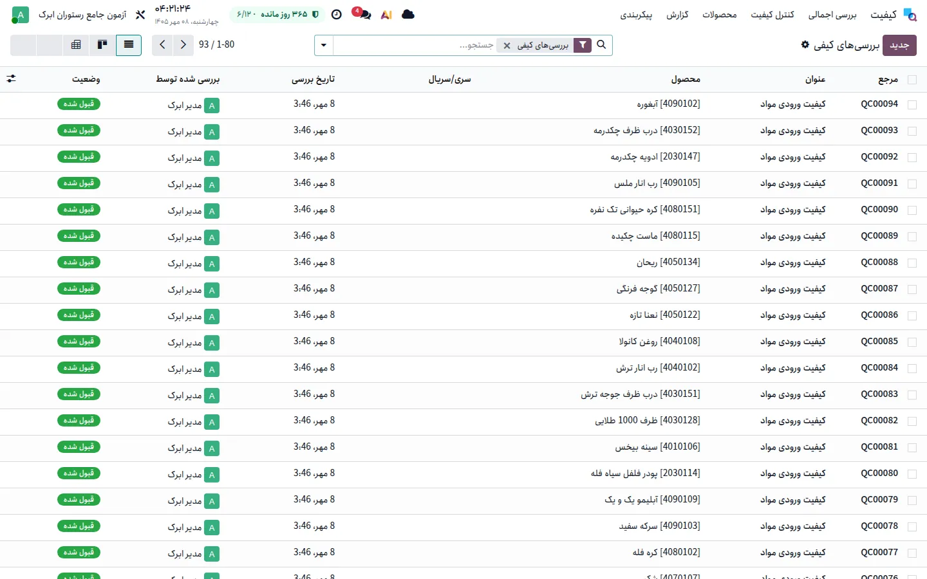Click the 365 days remaining badge

click(277, 14)
